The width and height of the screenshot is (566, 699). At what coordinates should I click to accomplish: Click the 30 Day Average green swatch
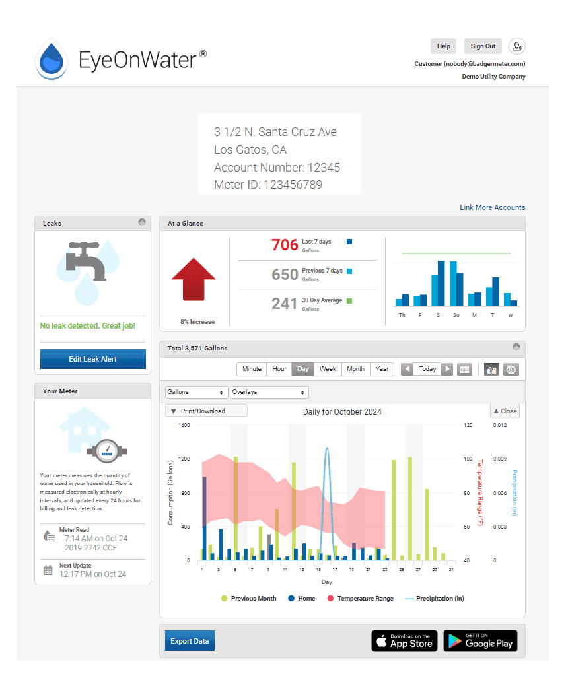pos(349,301)
